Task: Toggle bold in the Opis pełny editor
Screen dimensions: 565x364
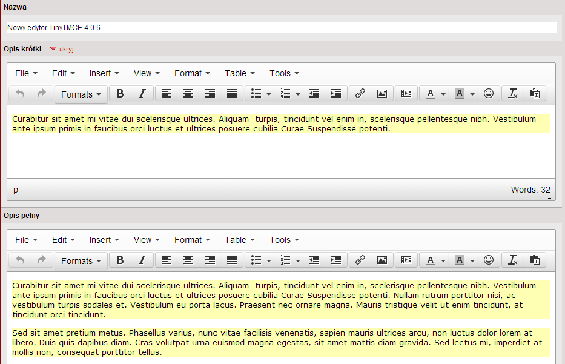Action: pyautogui.click(x=121, y=260)
